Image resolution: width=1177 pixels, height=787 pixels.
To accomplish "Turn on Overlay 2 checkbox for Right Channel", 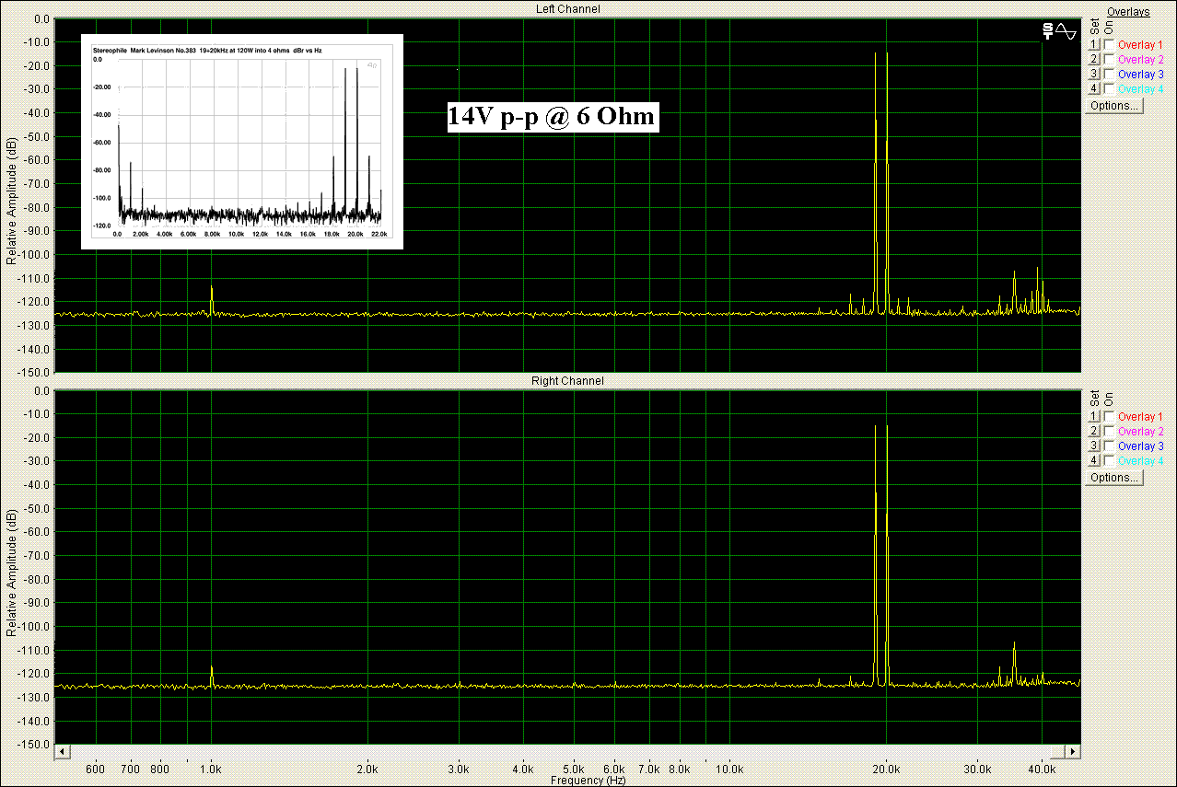I will click(x=1109, y=431).
